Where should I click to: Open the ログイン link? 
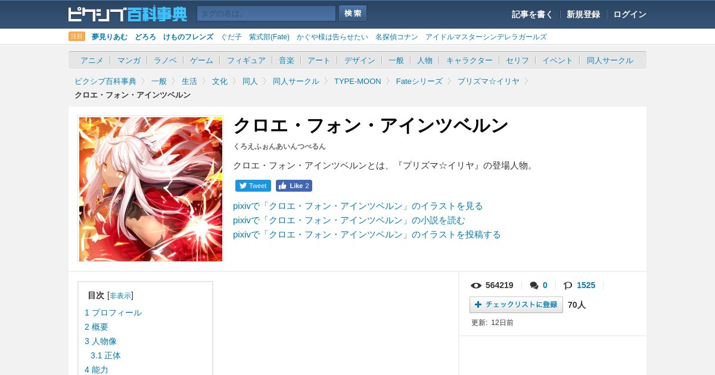[630, 14]
